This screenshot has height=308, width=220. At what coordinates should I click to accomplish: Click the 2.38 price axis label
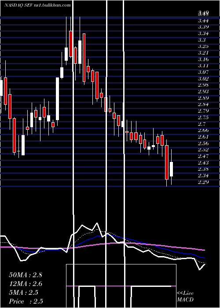pos(203,169)
